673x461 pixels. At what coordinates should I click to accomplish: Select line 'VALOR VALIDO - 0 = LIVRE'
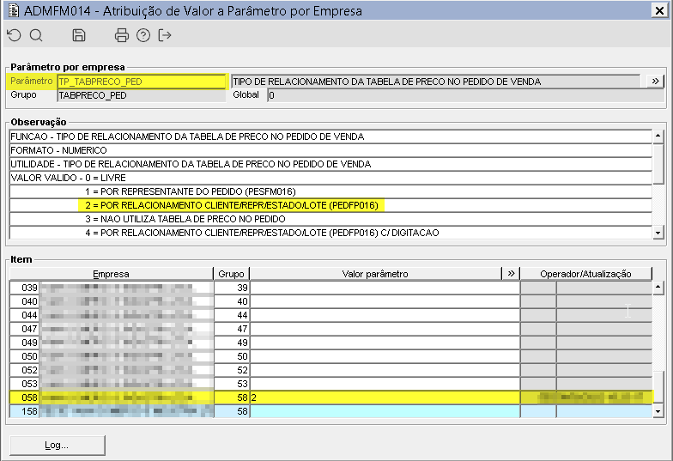[330, 178]
